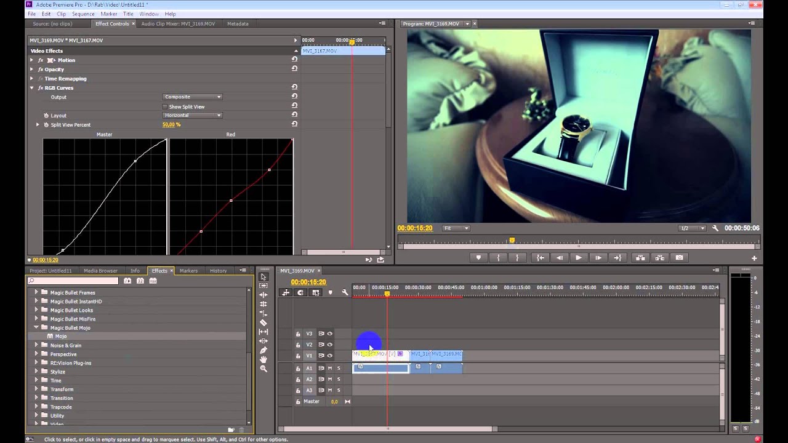
Task: Switch to the History tab
Action: coord(218,271)
